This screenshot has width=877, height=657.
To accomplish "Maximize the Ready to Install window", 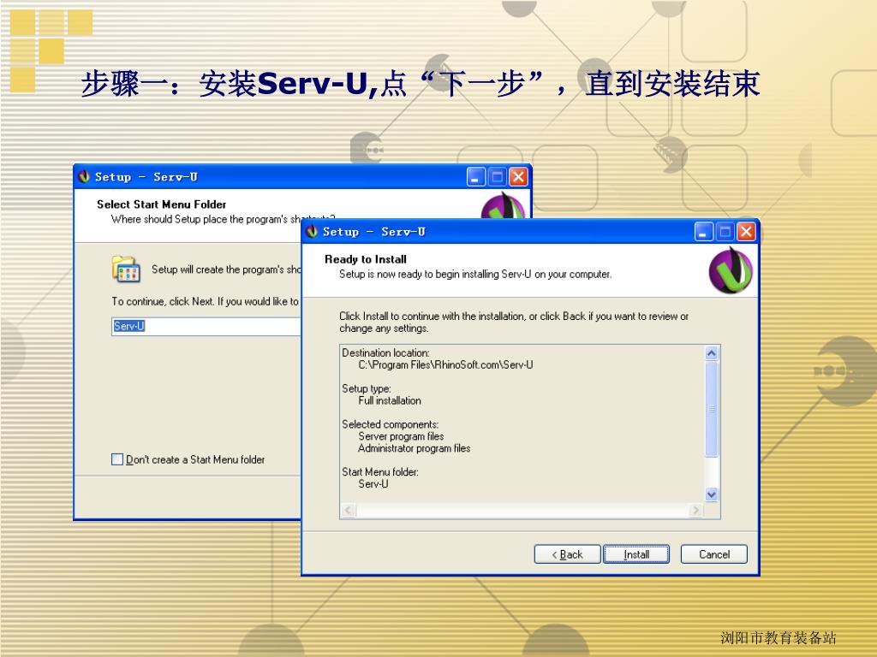I will tap(725, 231).
